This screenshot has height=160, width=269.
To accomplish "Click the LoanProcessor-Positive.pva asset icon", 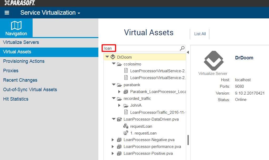I will coord(119,153).
